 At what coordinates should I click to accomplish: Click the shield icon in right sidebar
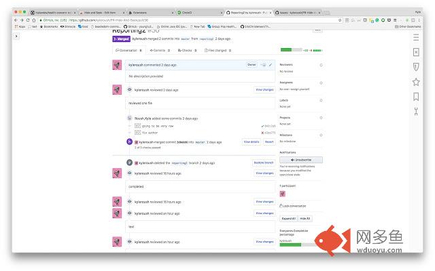pos(416,66)
